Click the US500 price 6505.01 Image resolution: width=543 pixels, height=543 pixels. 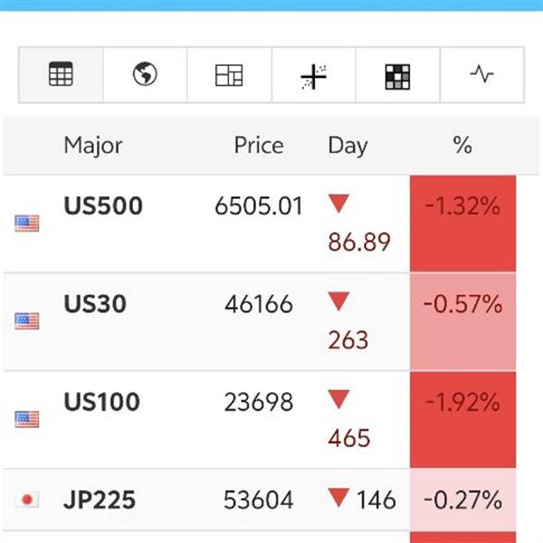point(258,206)
